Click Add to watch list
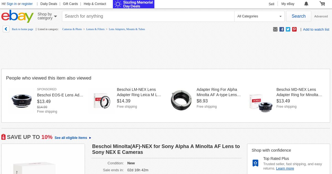 (x=316, y=29)
